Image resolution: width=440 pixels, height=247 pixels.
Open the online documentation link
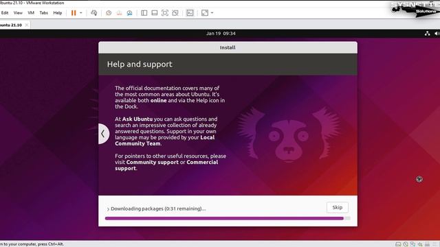(x=159, y=100)
